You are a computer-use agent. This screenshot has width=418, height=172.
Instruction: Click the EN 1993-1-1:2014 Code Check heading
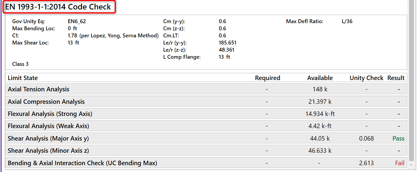tap(58, 7)
